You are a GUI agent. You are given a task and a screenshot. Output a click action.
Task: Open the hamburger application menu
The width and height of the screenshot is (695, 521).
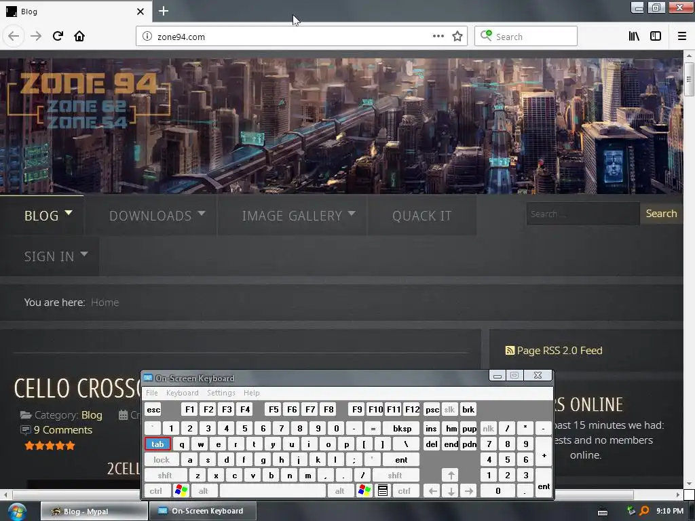click(681, 37)
